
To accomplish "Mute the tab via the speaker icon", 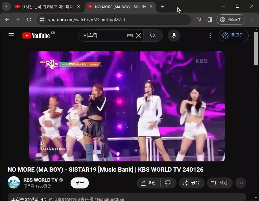I will pyautogui.click(x=144, y=7).
